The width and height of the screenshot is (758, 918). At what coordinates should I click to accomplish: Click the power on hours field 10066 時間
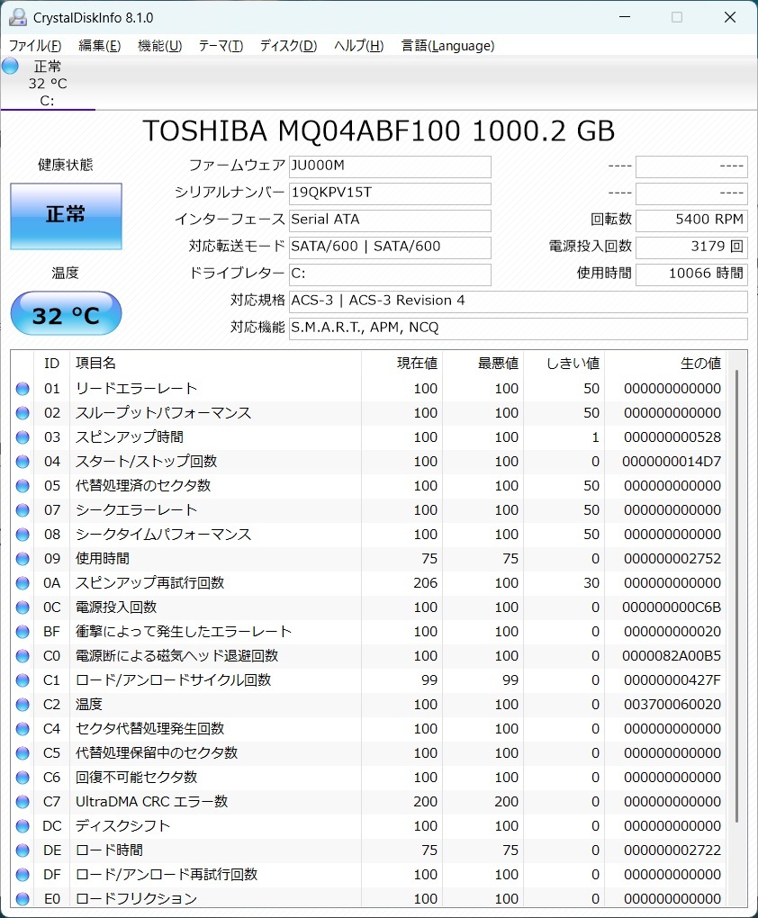pyautogui.click(x=691, y=274)
